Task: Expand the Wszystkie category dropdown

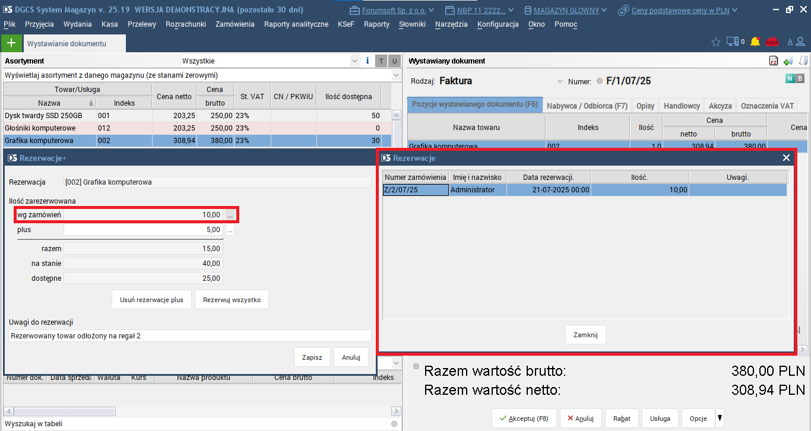Action: tap(354, 61)
